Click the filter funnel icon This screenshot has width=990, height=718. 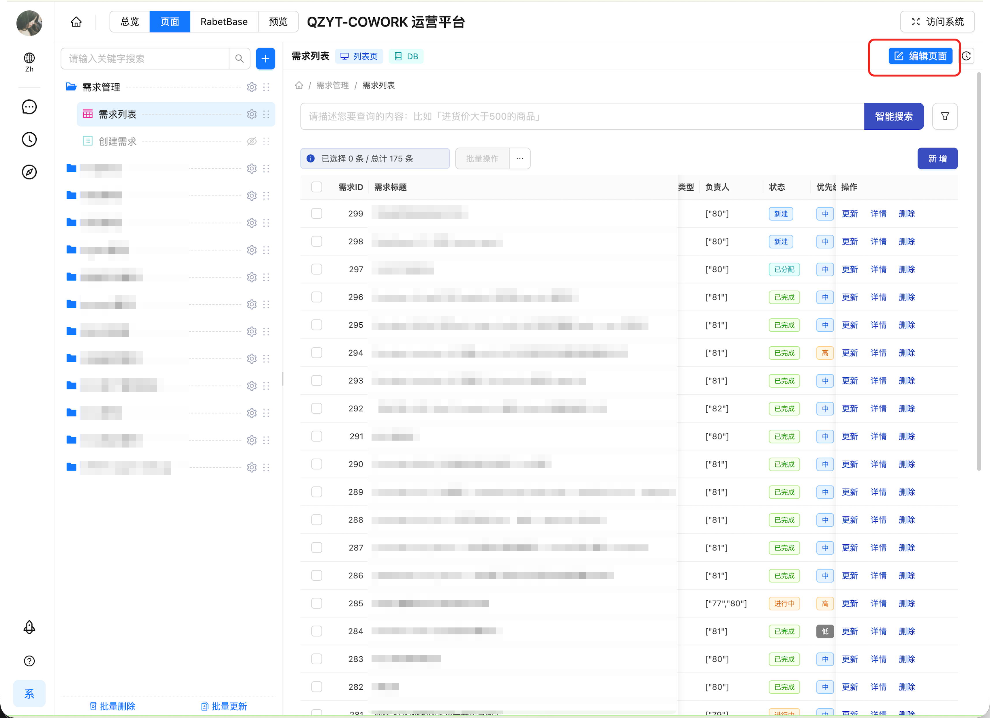tap(945, 116)
